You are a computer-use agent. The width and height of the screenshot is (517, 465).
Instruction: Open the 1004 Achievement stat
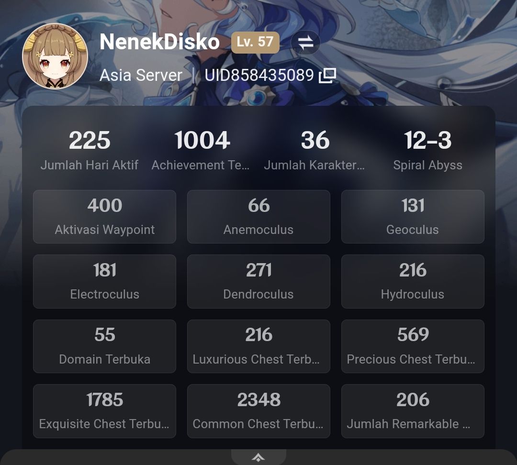pos(202,150)
